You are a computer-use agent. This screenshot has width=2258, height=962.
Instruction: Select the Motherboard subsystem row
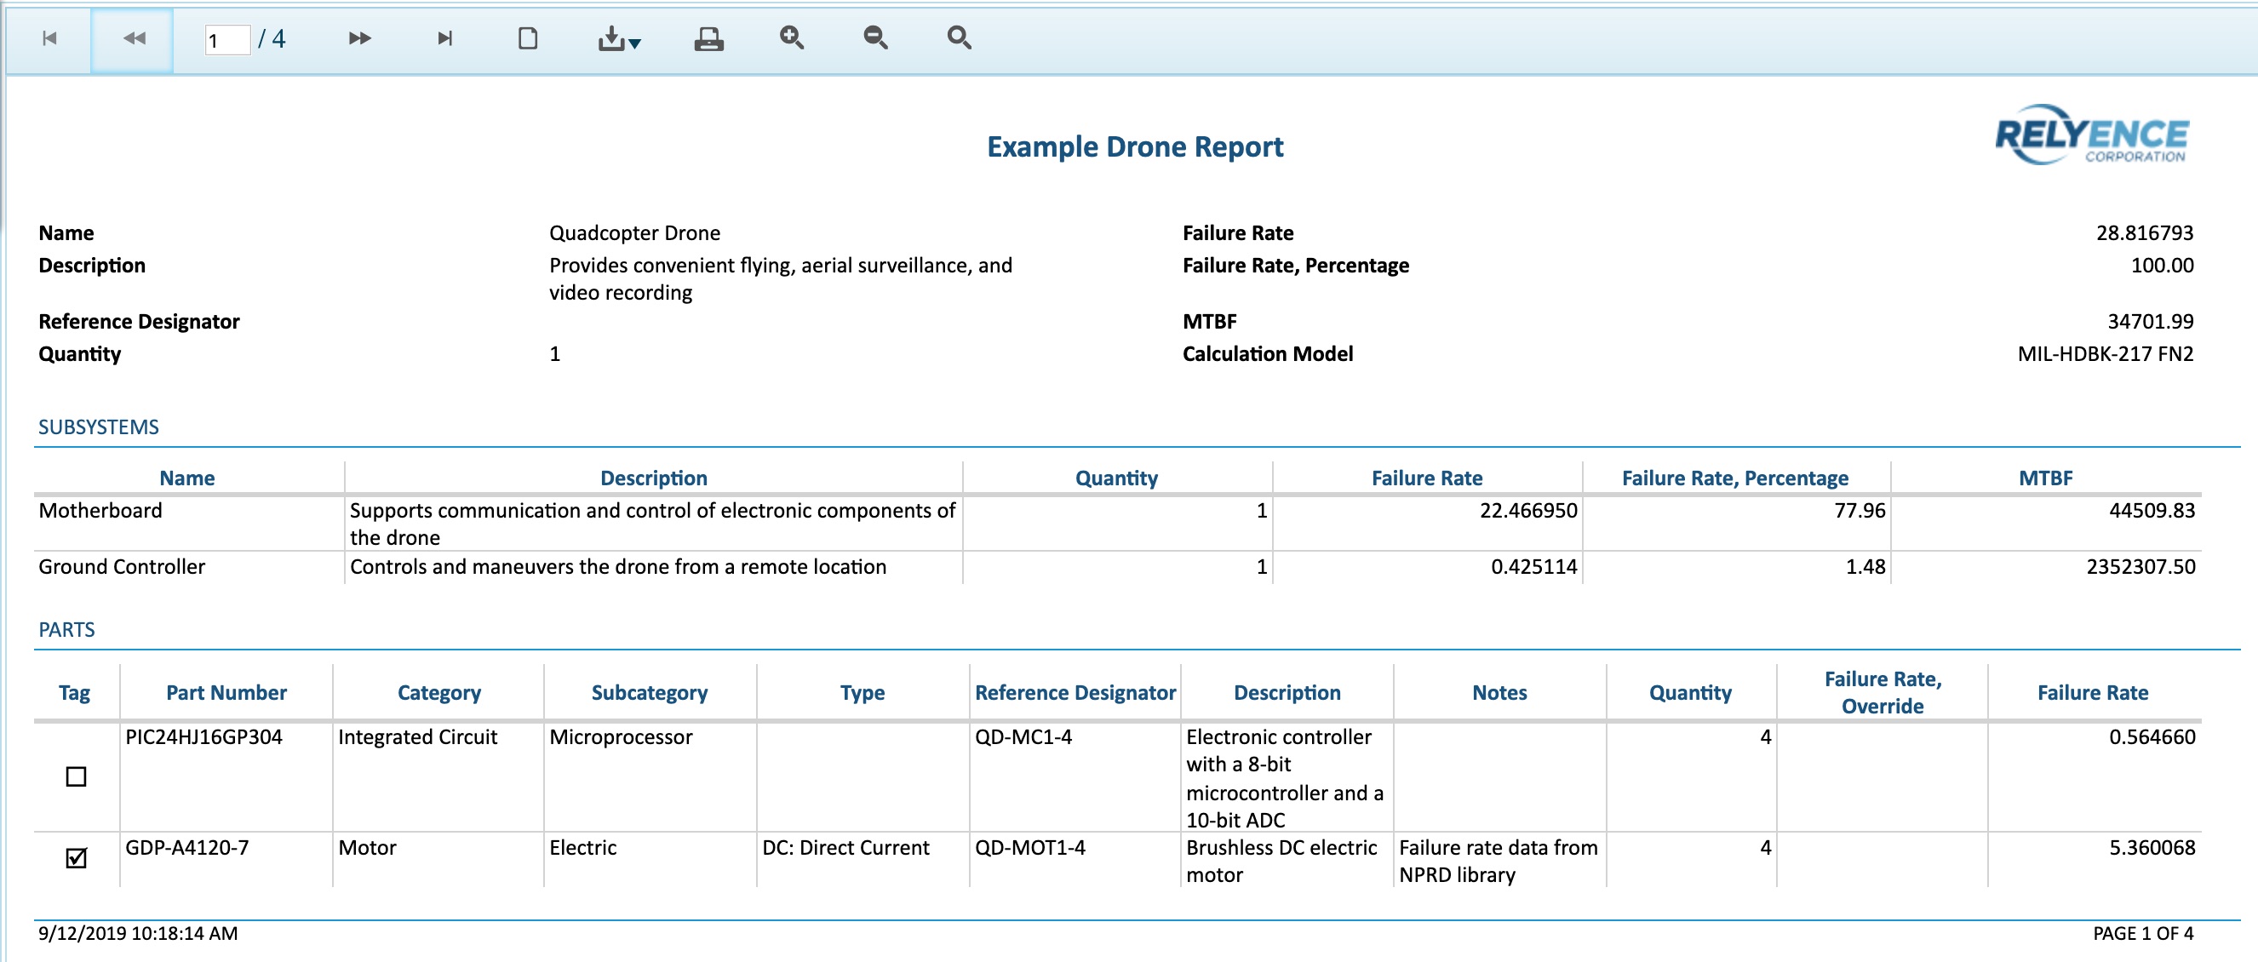[100, 511]
